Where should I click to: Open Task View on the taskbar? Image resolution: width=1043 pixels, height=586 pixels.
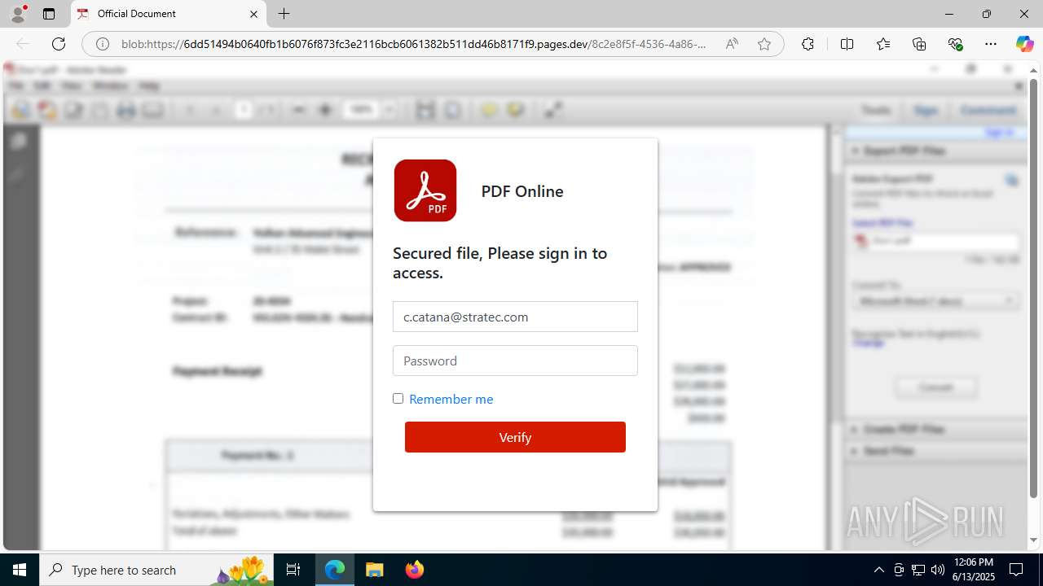tap(294, 570)
